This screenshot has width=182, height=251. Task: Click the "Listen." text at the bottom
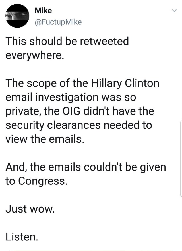pyautogui.click(x=22, y=237)
